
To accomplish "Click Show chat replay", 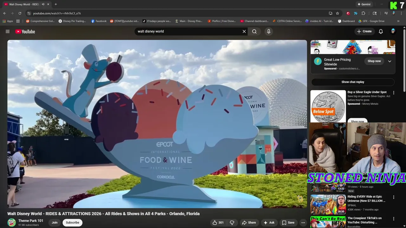I will pyautogui.click(x=353, y=82).
